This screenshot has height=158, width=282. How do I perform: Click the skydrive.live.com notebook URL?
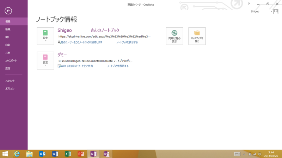[104, 37]
